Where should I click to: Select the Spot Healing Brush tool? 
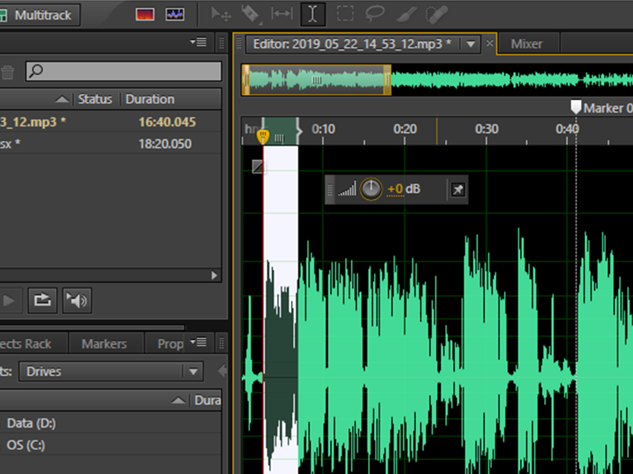[x=437, y=14]
